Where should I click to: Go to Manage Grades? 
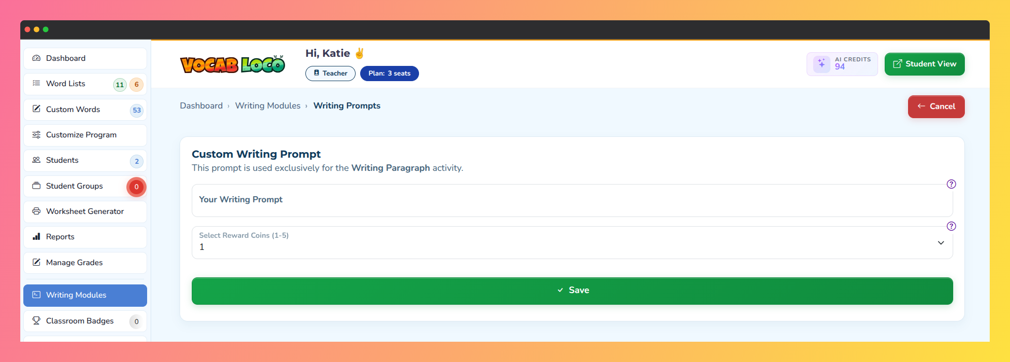(85, 263)
